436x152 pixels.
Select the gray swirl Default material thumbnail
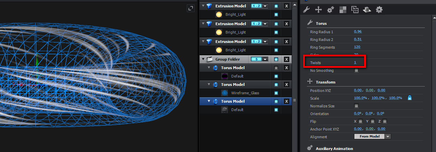(225, 110)
